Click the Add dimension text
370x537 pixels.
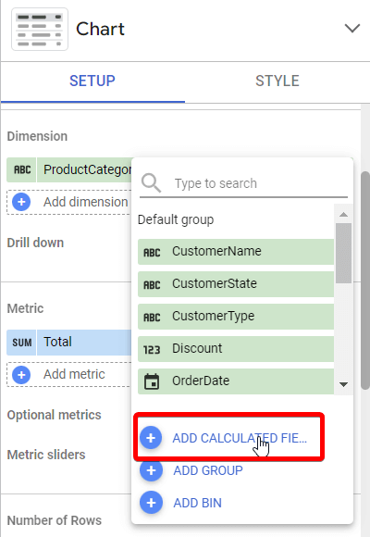(86, 202)
